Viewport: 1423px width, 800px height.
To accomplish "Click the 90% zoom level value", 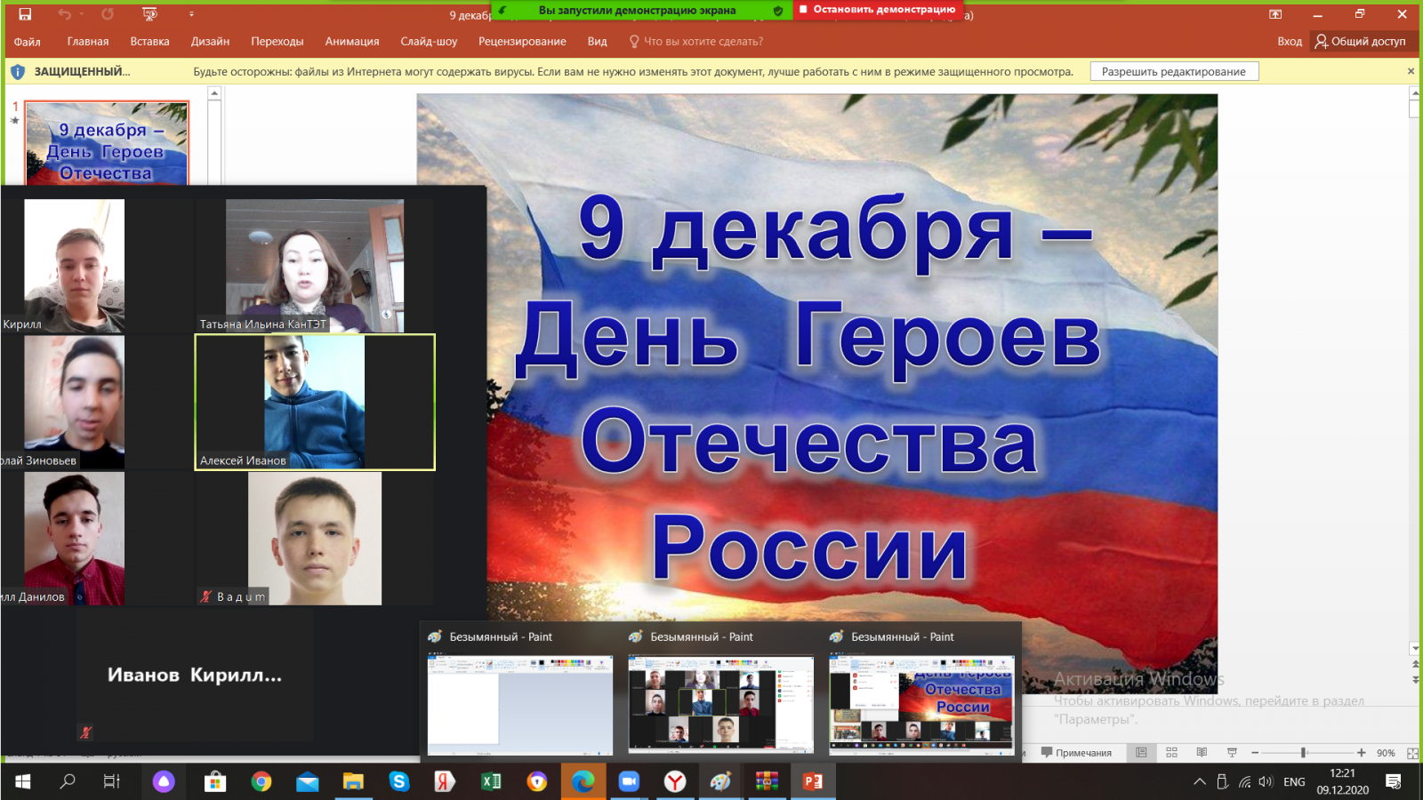I will coord(1386,753).
